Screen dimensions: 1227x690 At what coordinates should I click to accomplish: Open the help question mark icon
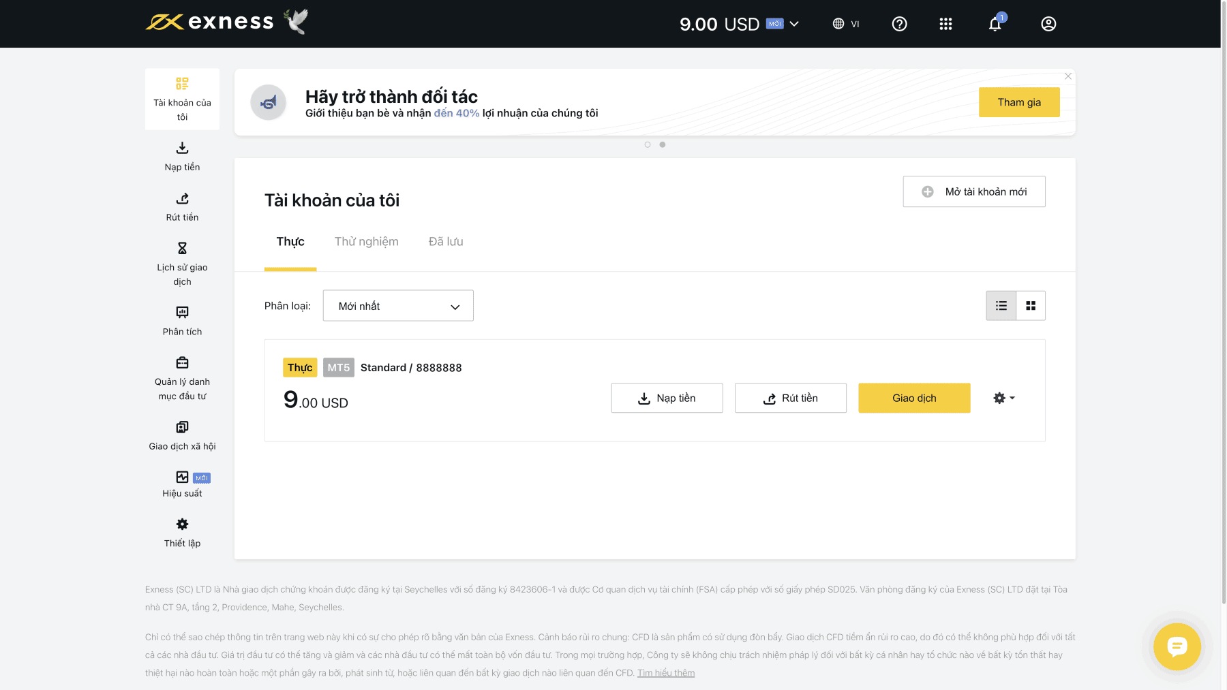pyautogui.click(x=899, y=24)
